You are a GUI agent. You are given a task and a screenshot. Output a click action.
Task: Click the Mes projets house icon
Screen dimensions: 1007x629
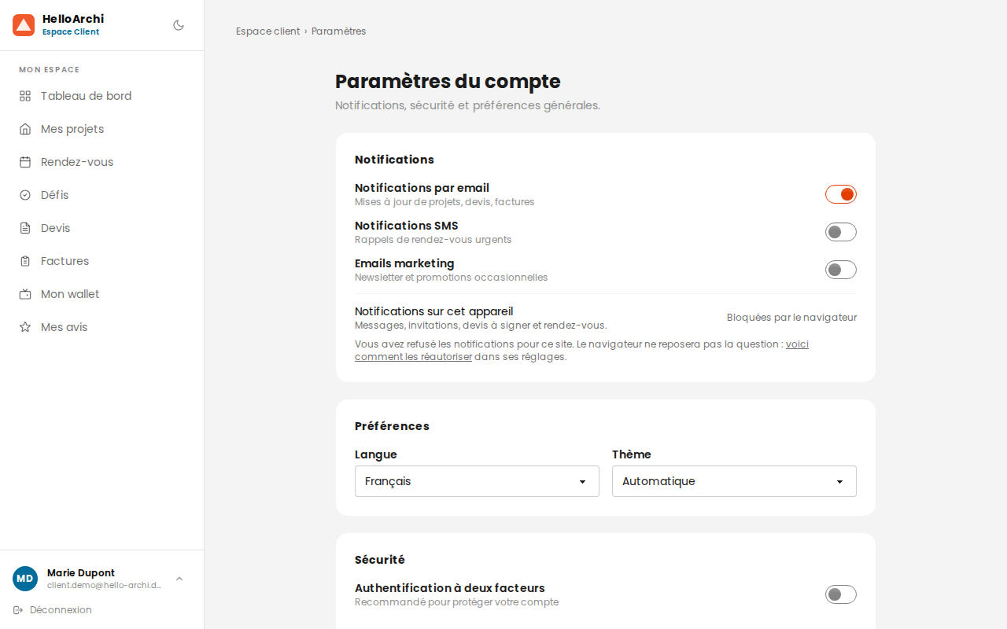[x=25, y=129]
